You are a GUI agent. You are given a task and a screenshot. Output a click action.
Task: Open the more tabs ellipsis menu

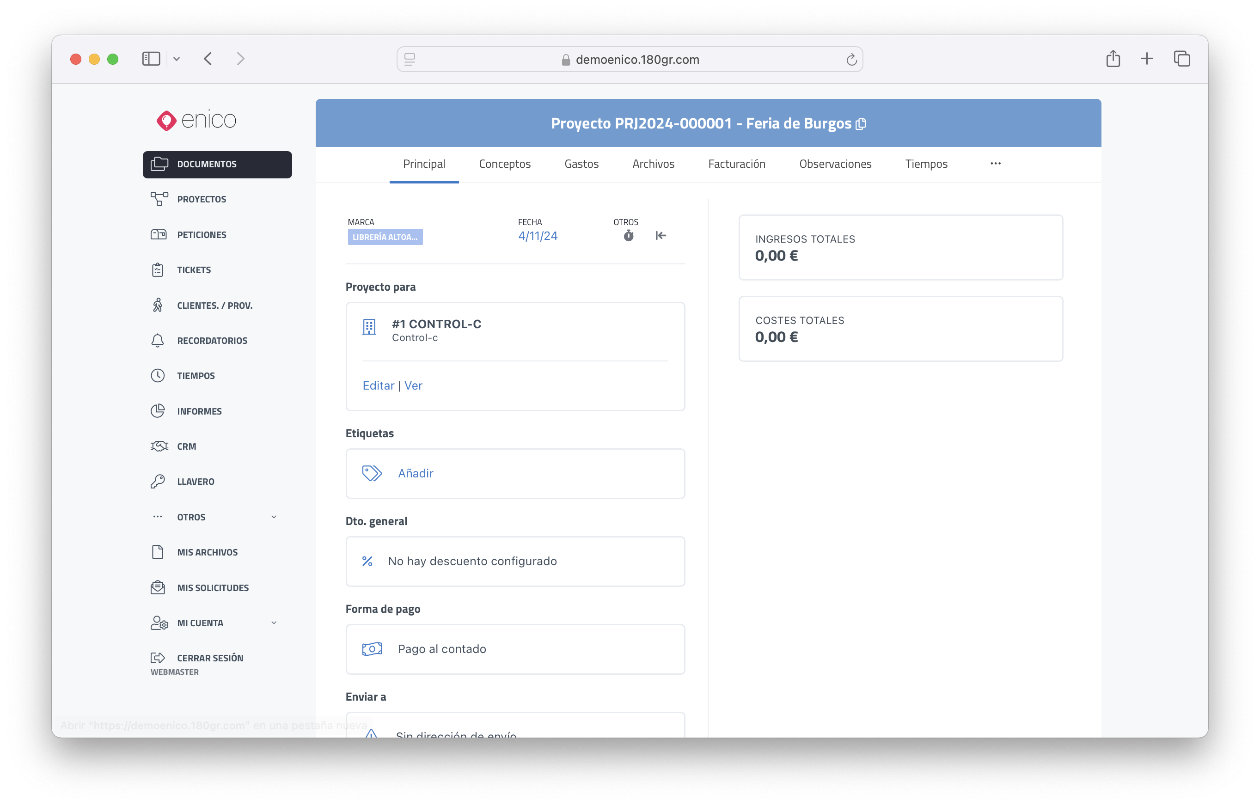[995, 164]
